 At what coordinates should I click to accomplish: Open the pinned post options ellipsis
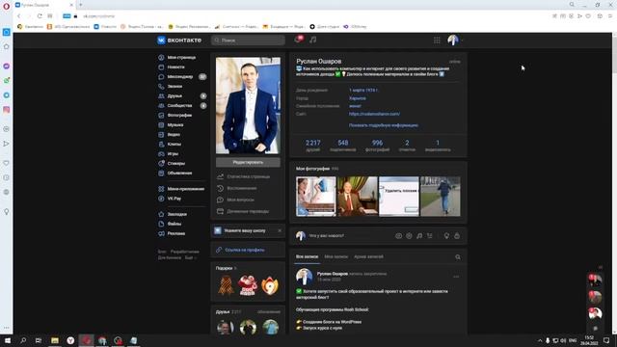[456, 277]
